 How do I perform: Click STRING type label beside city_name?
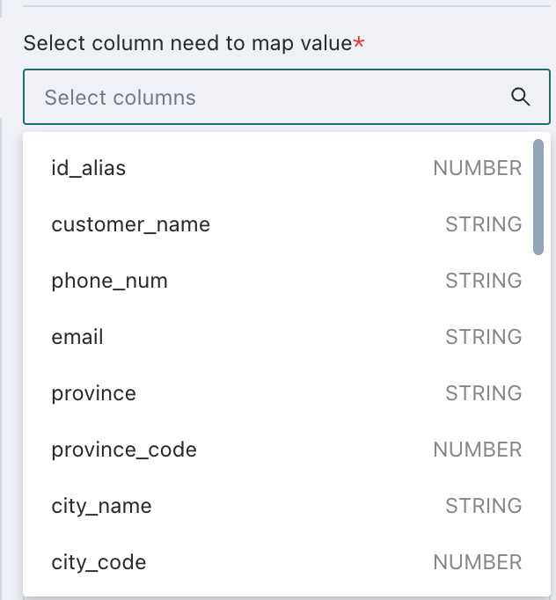pos(484,506)
